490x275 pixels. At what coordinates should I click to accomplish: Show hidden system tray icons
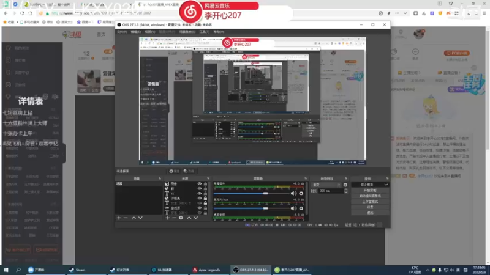coord(427,270)
